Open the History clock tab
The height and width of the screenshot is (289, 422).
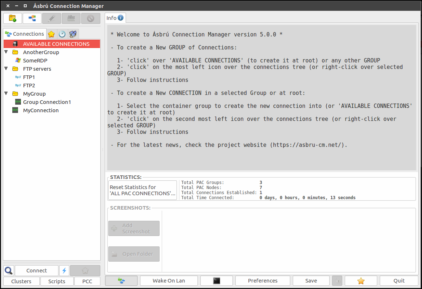click(62, 34)
